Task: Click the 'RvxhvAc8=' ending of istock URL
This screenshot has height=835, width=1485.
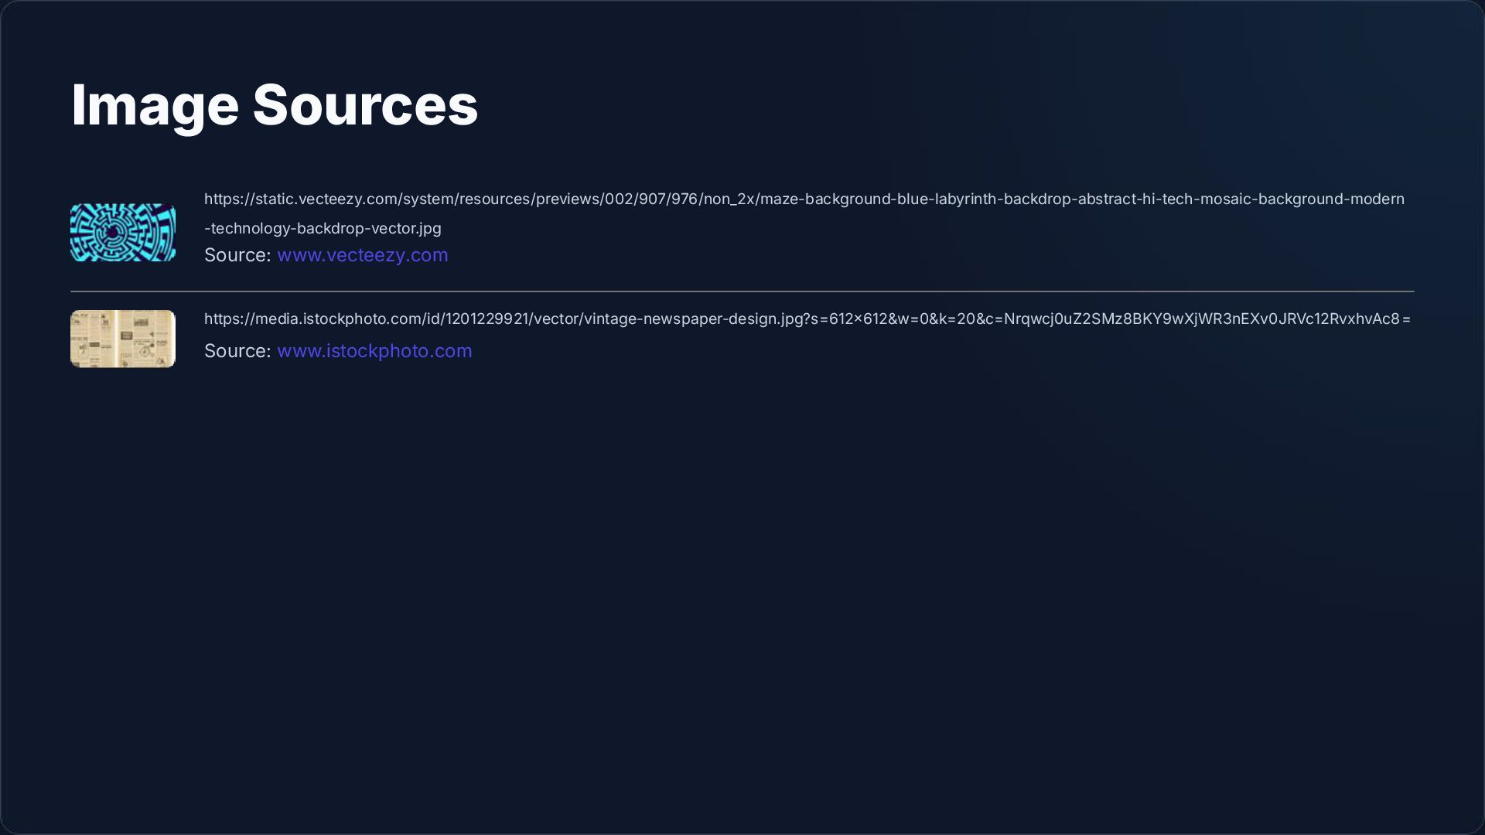Action: point(1371,319)
